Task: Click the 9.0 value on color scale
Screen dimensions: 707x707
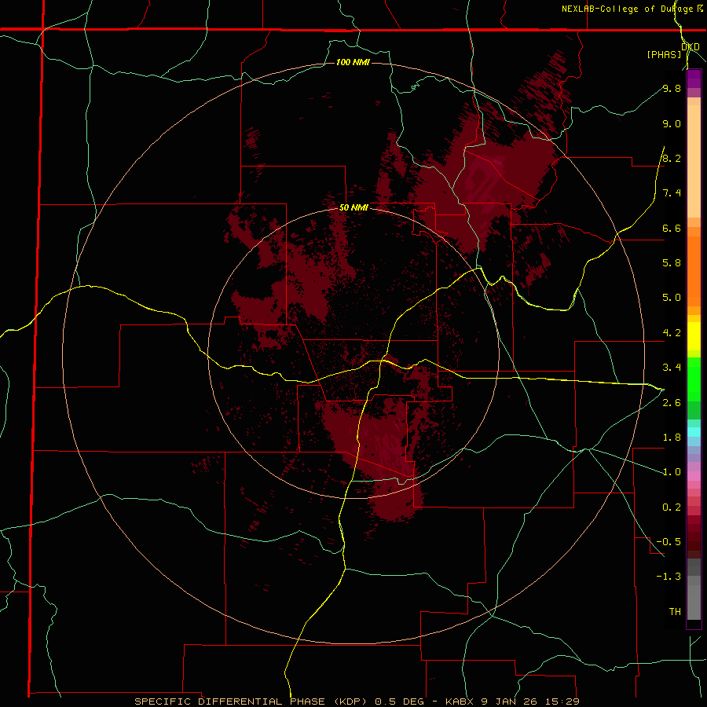Action: [672, 123]
